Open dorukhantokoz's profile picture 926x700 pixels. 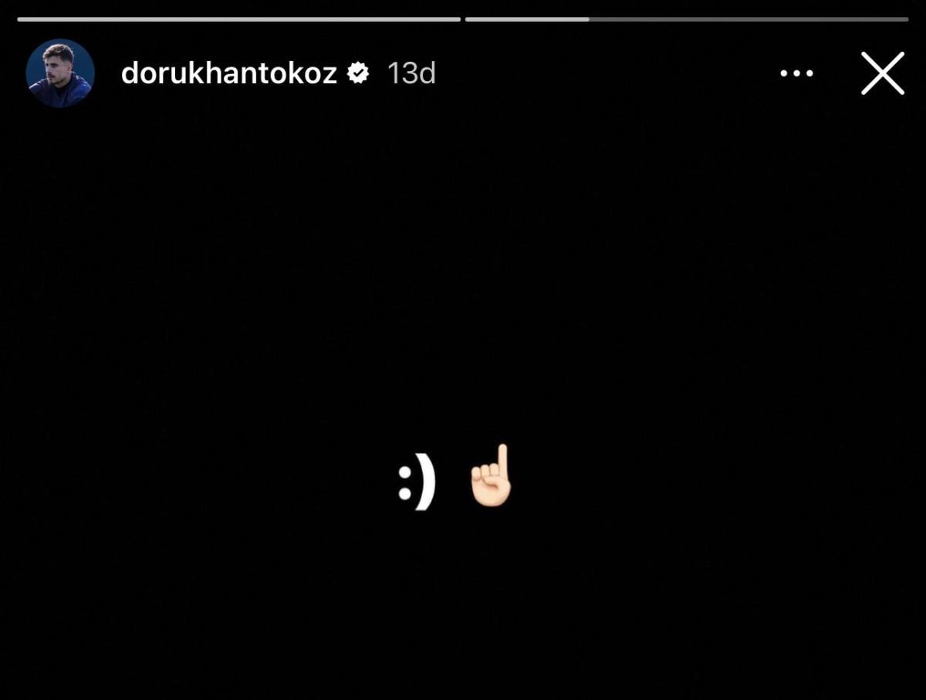[x=60, y=73]
